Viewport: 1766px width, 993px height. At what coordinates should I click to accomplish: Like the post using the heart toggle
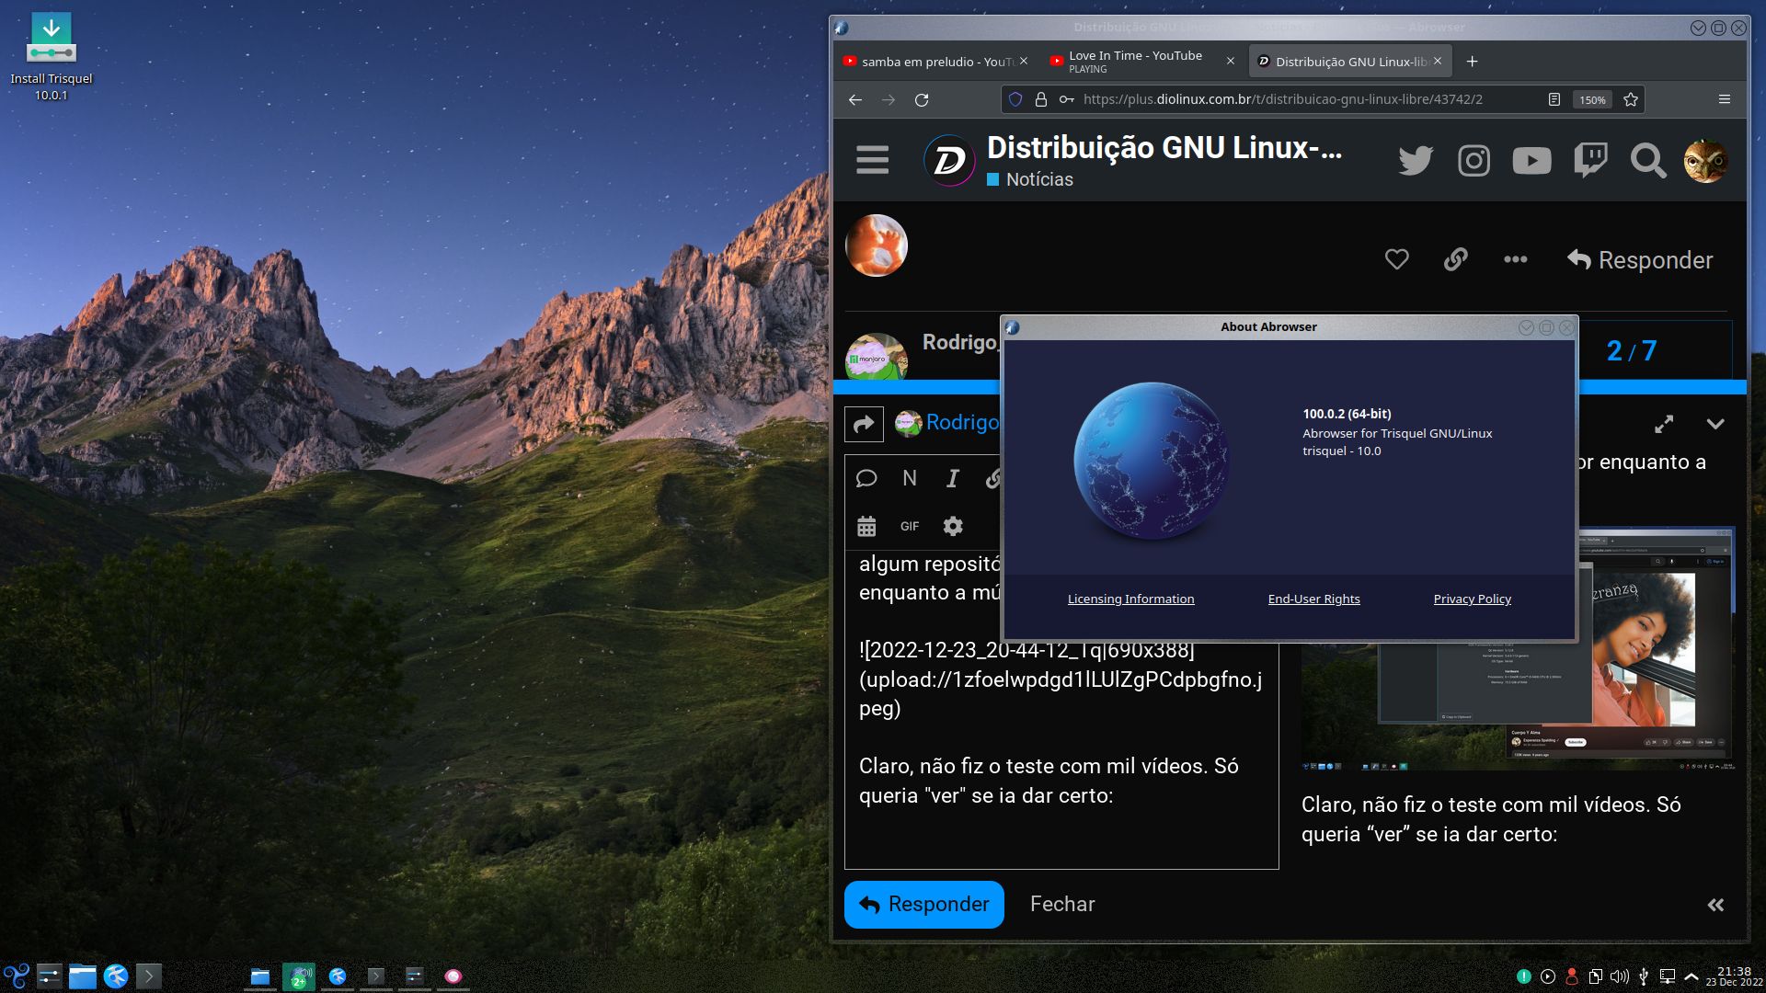[1396, 259]
